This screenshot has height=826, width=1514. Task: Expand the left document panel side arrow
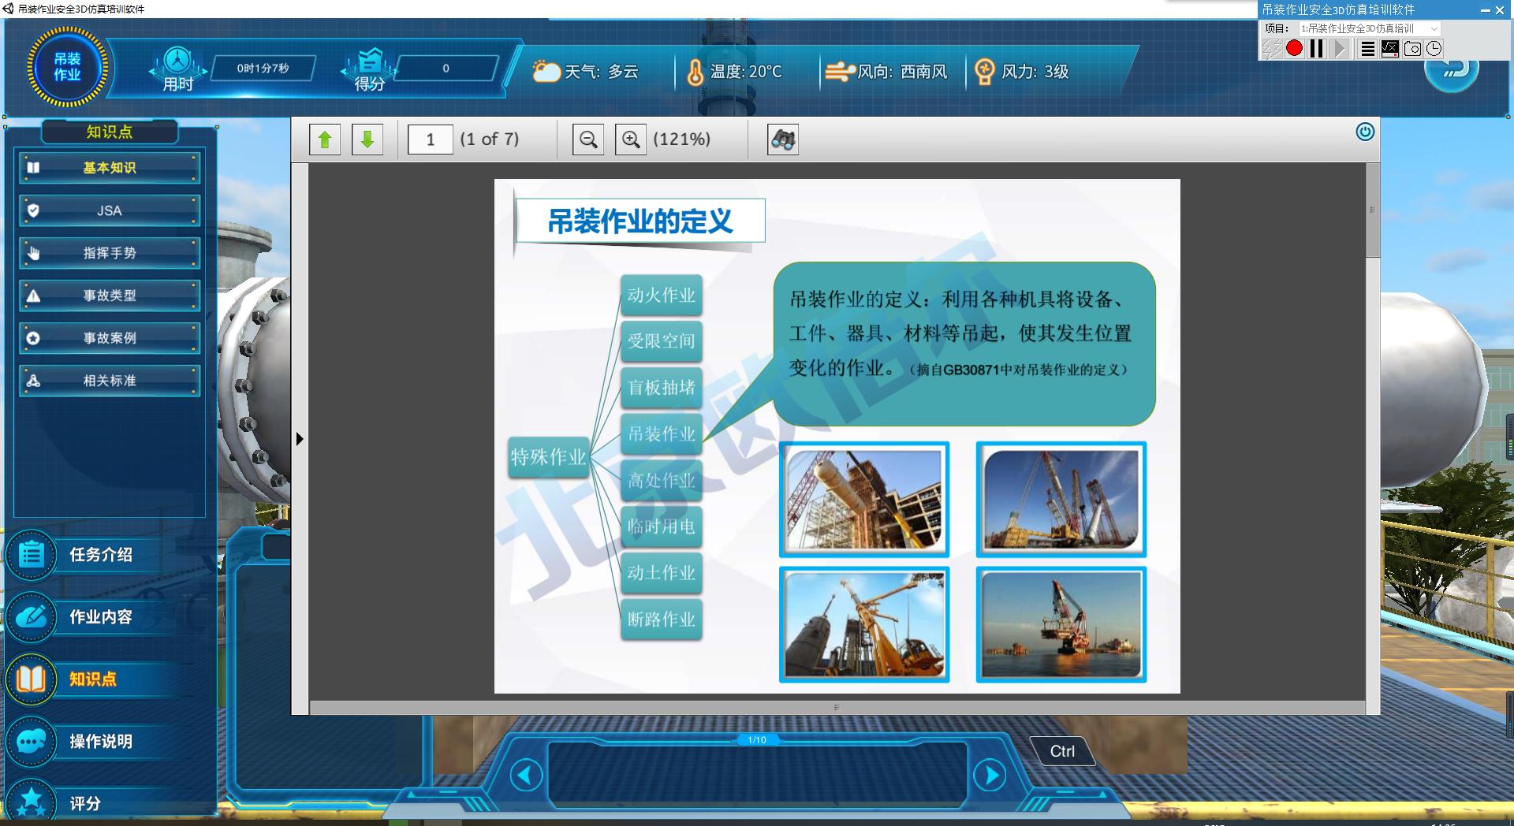300,440
